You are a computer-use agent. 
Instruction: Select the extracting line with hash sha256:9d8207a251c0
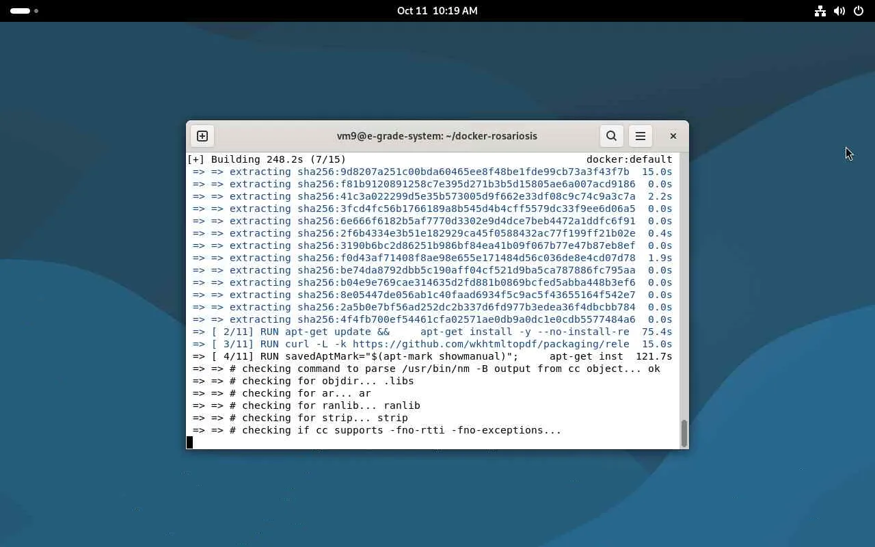(432, 172)
